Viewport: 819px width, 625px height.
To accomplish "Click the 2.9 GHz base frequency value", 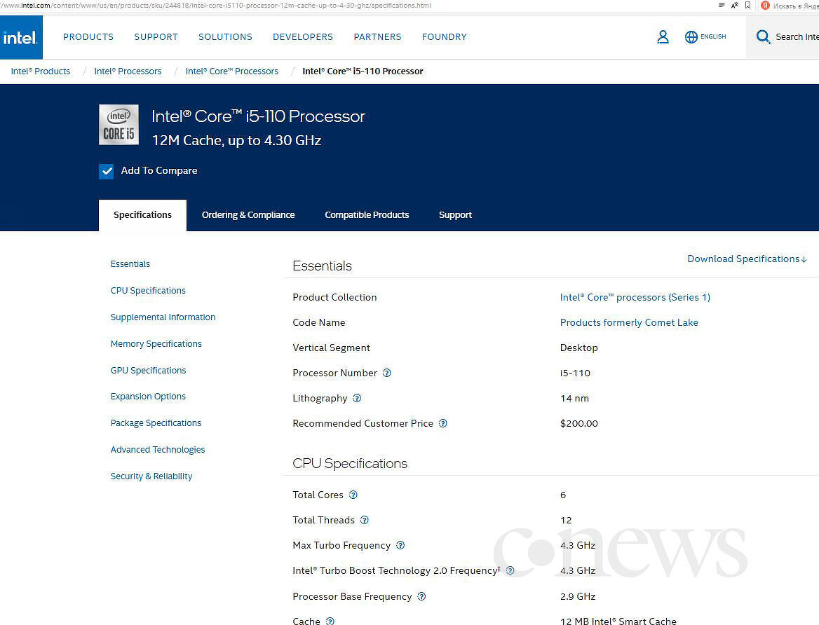I will click(x=578, y=597).
